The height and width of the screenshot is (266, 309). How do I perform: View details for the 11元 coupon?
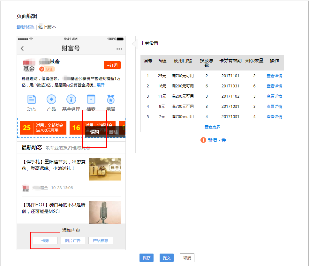pyautogui.click(x=274, y=96)
